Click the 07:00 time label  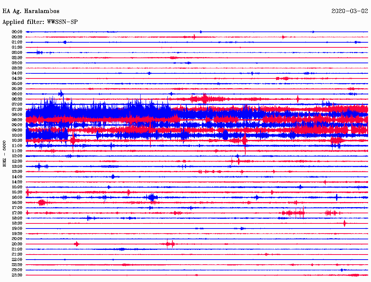17,104
